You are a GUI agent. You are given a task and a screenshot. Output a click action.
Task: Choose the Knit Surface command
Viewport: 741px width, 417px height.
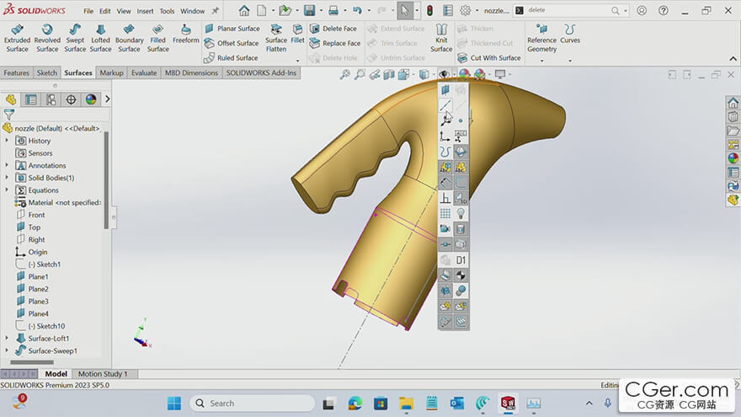[441, 39]
